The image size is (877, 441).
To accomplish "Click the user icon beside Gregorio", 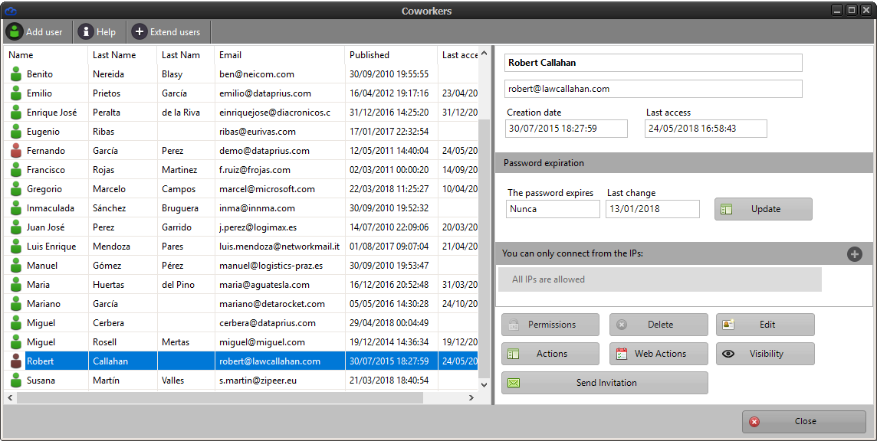I will (16, 189).
